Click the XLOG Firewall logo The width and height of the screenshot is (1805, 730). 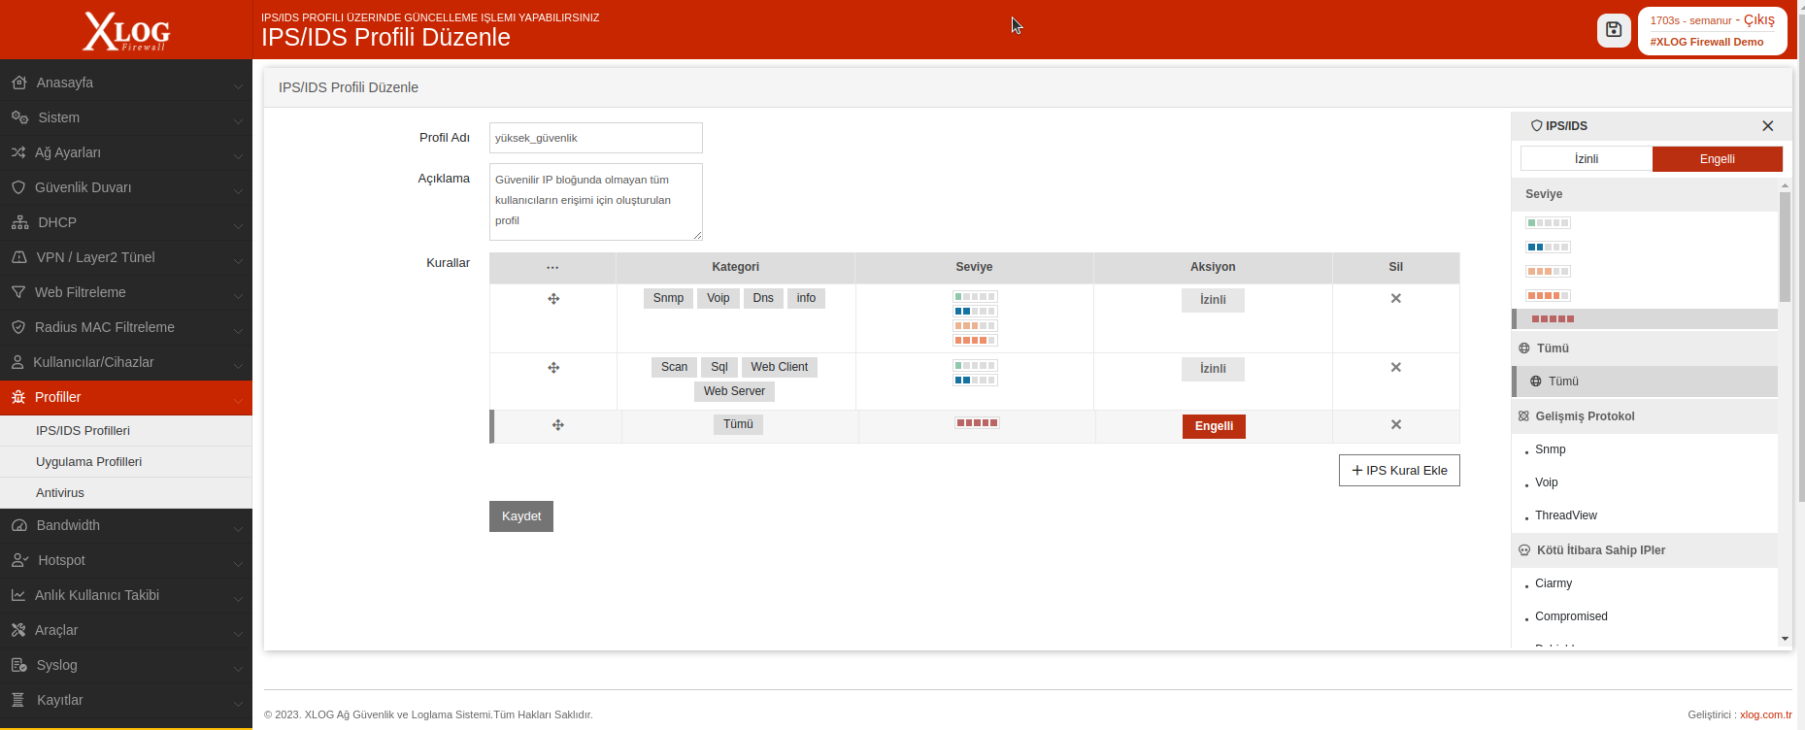[126, 31]
